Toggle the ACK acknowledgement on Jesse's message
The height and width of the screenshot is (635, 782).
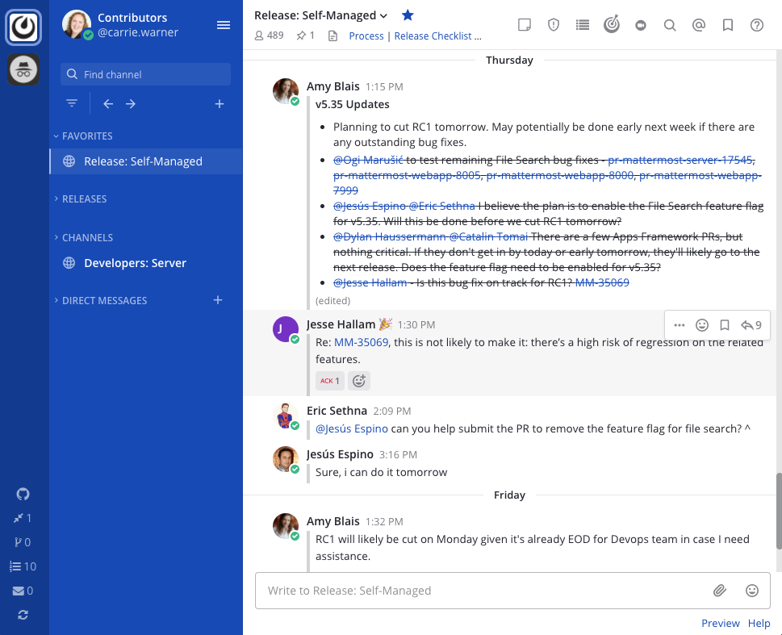tap(329, 380)
